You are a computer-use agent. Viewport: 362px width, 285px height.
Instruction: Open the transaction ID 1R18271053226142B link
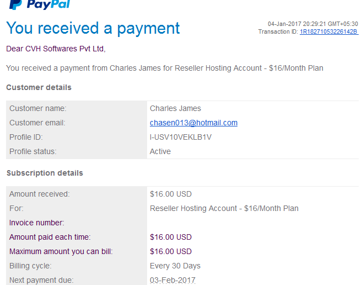click(329, 31)
